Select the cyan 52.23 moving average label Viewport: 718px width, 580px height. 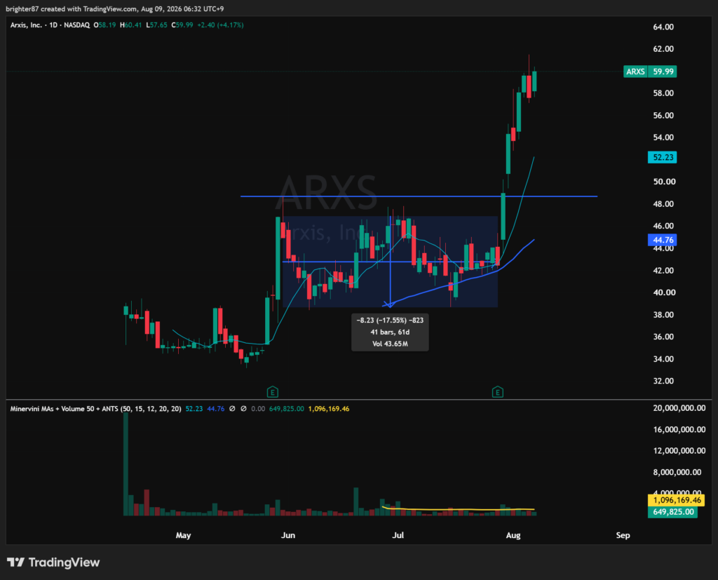[662, 157]
